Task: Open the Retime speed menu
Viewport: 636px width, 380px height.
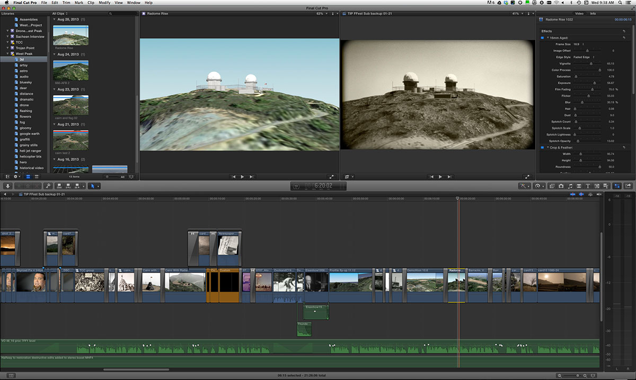Action: coord(540,186)
